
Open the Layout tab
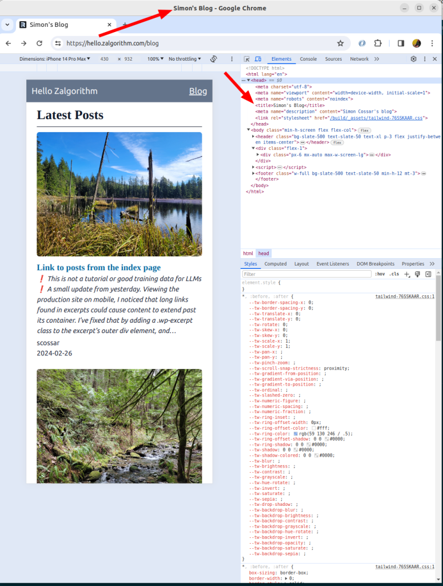pyautogui.click(x=302, y=264)
